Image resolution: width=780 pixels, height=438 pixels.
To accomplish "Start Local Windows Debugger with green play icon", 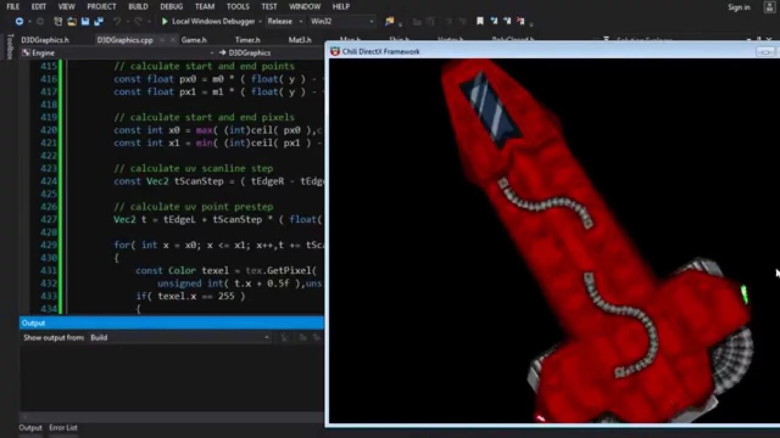I will (x=165, y=21).
